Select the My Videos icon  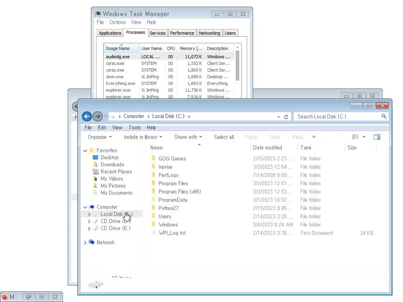click(x=95, y=179)
